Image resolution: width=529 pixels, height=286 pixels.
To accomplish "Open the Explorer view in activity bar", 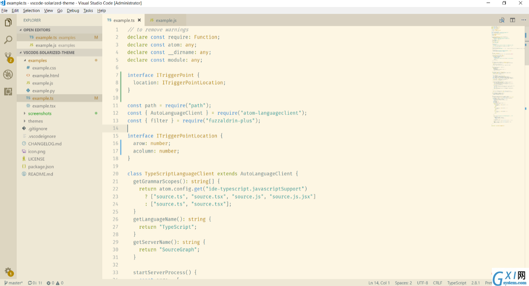I will tap(8, 22).
